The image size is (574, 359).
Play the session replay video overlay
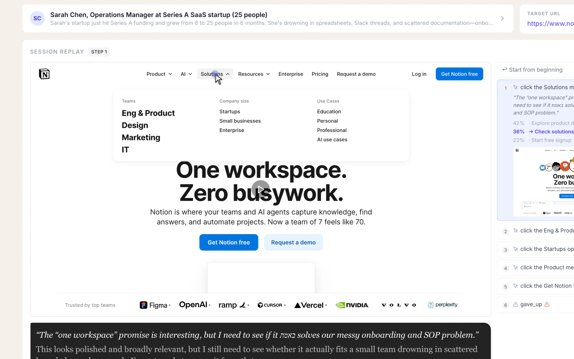coord(260,189)
